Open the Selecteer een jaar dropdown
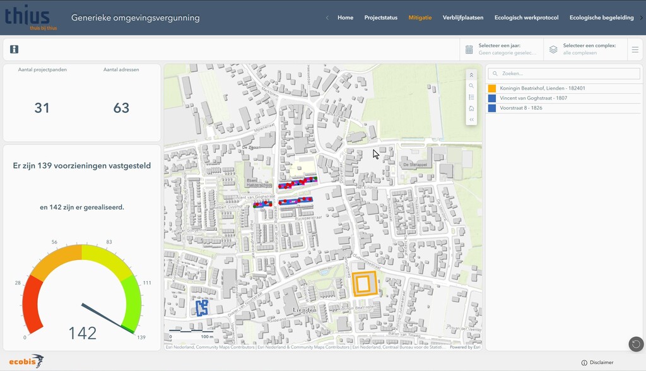The width and height of the screenshot is (646, 371). point(502,49)
